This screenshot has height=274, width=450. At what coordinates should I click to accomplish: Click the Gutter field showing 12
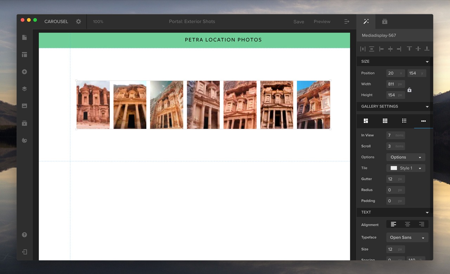pyautogui.click(x=396, y=179)
